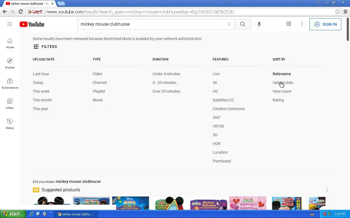
Task: Open the Suggested products three-dot menu
Action: point(327,190)
